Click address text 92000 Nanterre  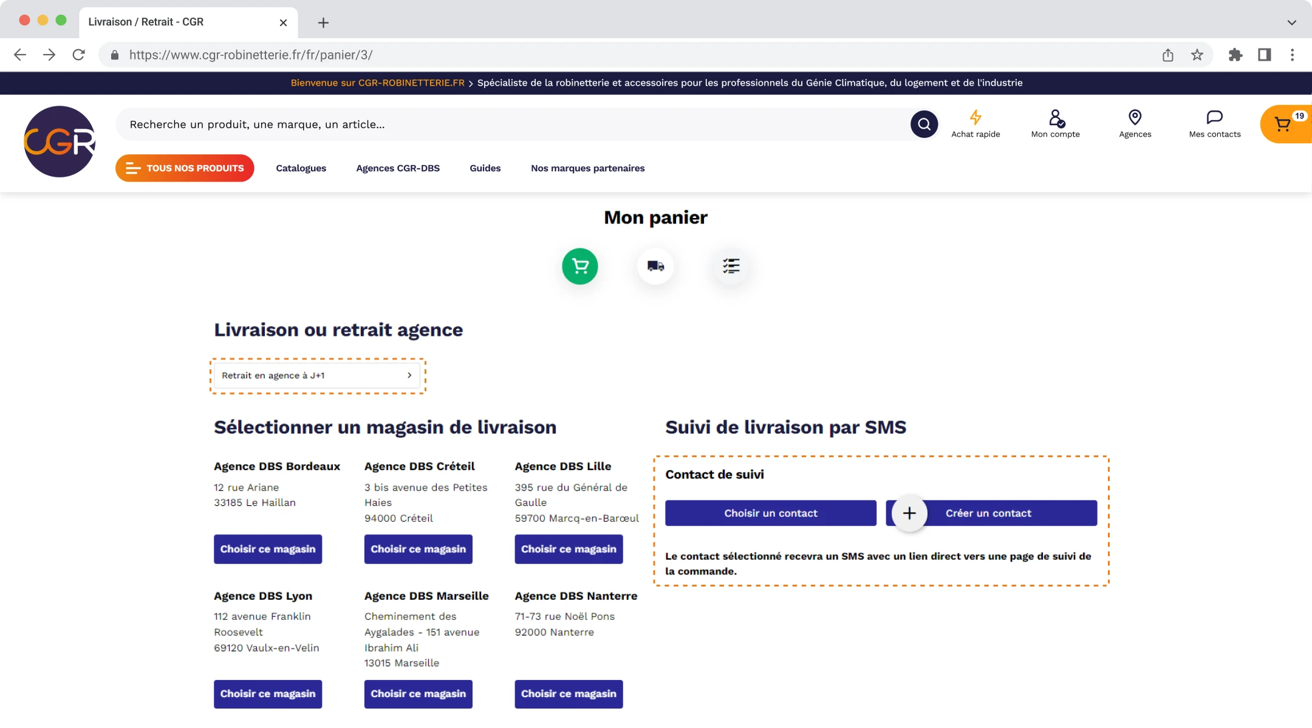555,632
